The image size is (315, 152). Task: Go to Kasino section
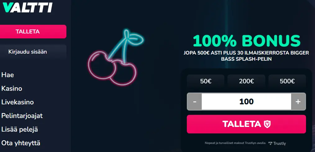tap(12, 89)
